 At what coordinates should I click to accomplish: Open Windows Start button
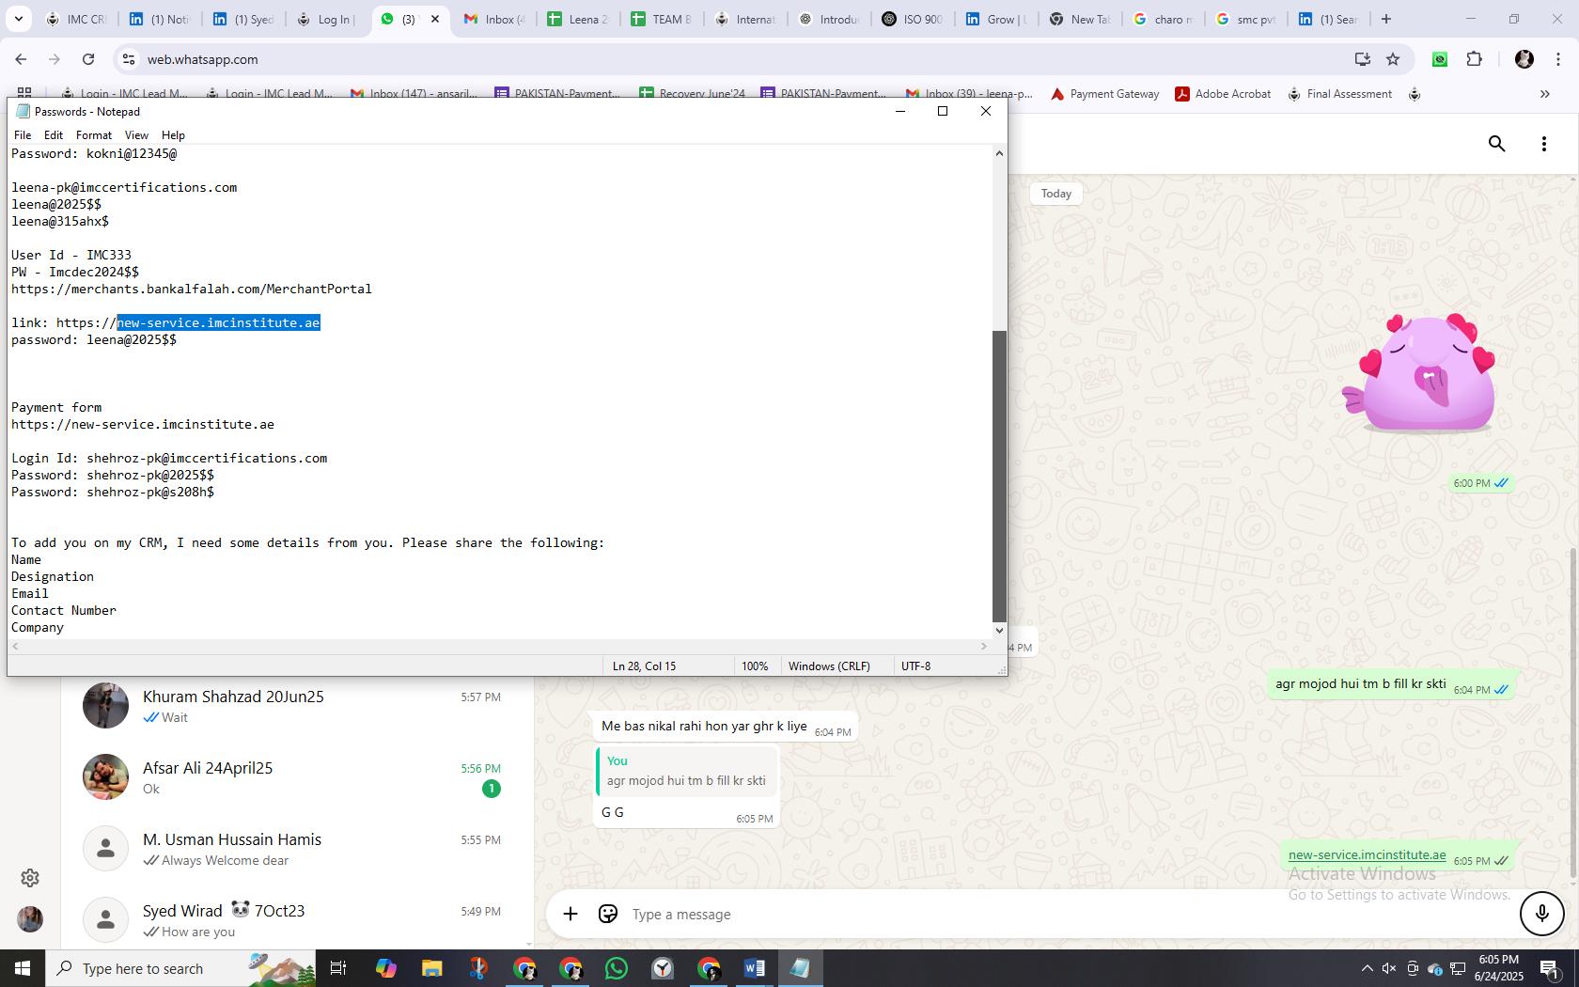(x=23, y=968)
